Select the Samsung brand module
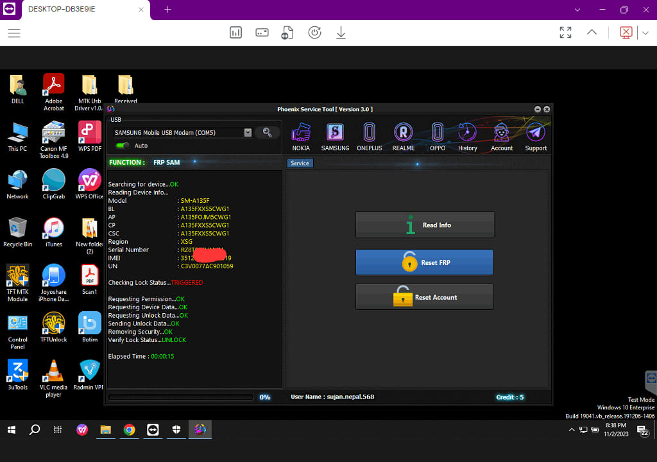The width and height of the screenshot is (657, 462). (x=335, y=137)
